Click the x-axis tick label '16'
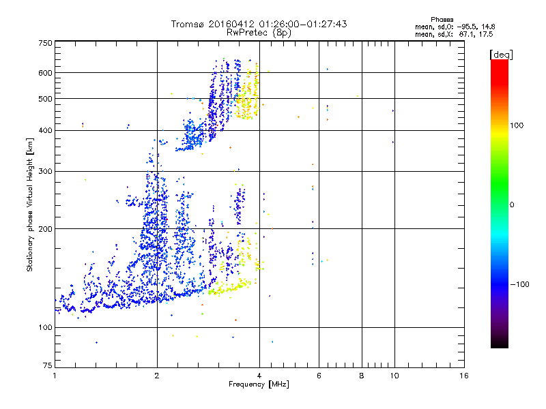 coord(464,376)
